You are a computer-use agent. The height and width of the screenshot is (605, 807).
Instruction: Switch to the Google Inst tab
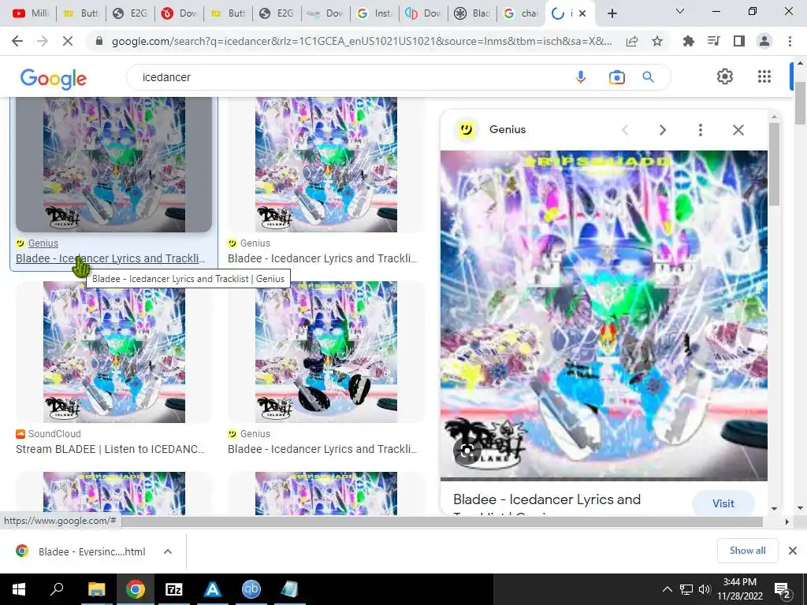(375, 13)
